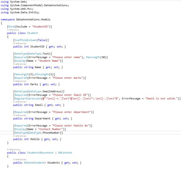Screen dimensions: 182x169
Task: Open '0 references' CodeLens above StudentID property
Action: [x=20, y=43]
